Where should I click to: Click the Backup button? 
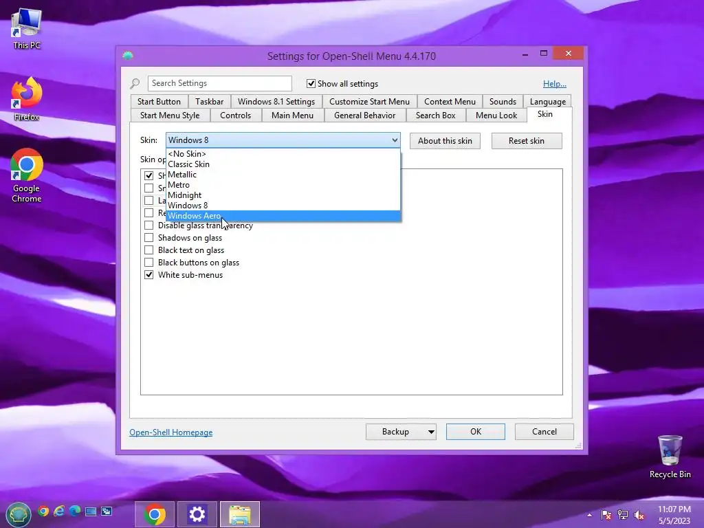click(395, 432)
